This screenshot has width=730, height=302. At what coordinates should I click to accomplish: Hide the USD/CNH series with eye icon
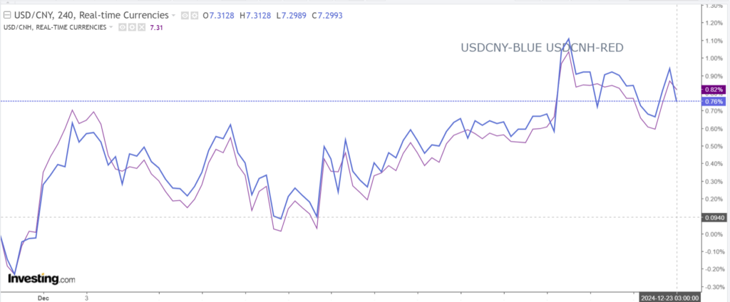(122, 27)
